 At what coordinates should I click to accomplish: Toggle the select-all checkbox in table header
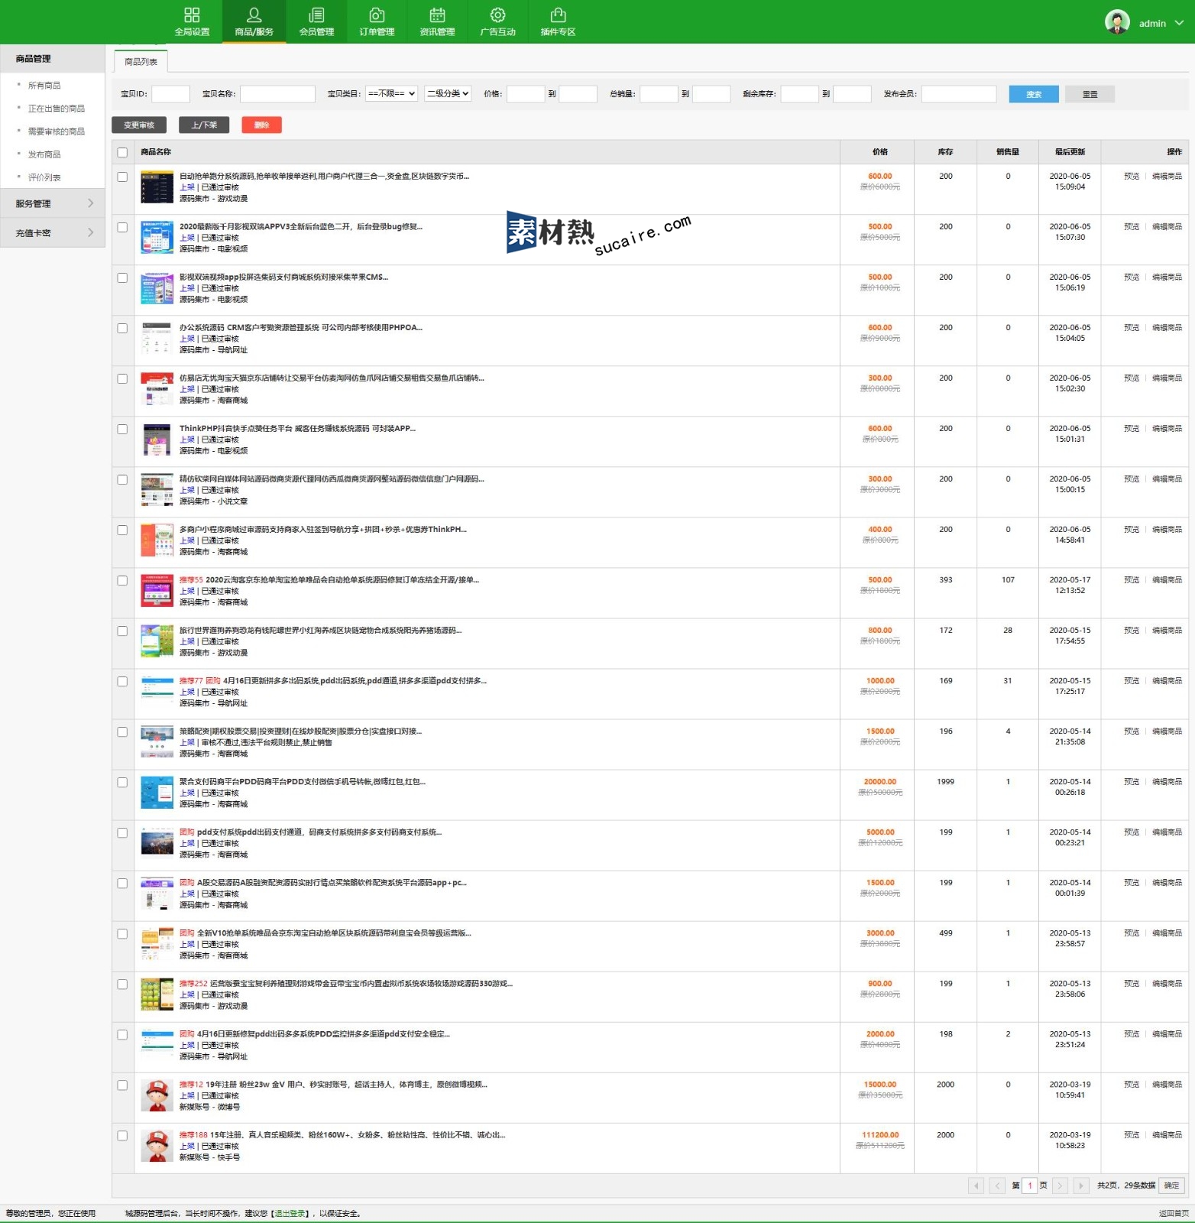coord(122,152)
